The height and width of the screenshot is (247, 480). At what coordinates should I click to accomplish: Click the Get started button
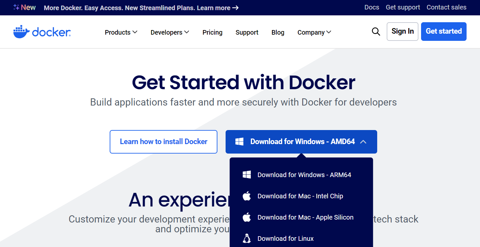click(x=444, y=31)
